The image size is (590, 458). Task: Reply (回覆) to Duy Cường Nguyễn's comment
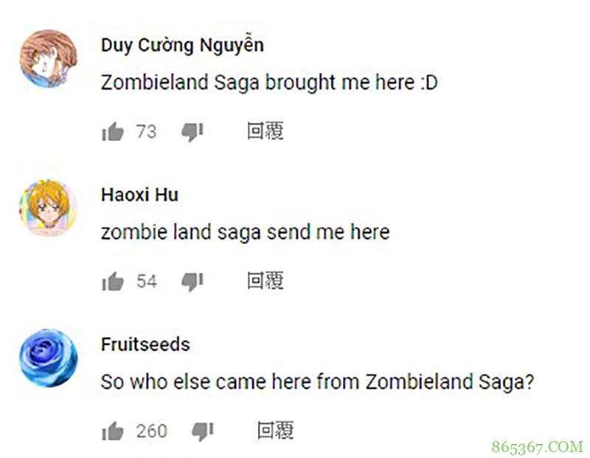click(x=265, y=131)
